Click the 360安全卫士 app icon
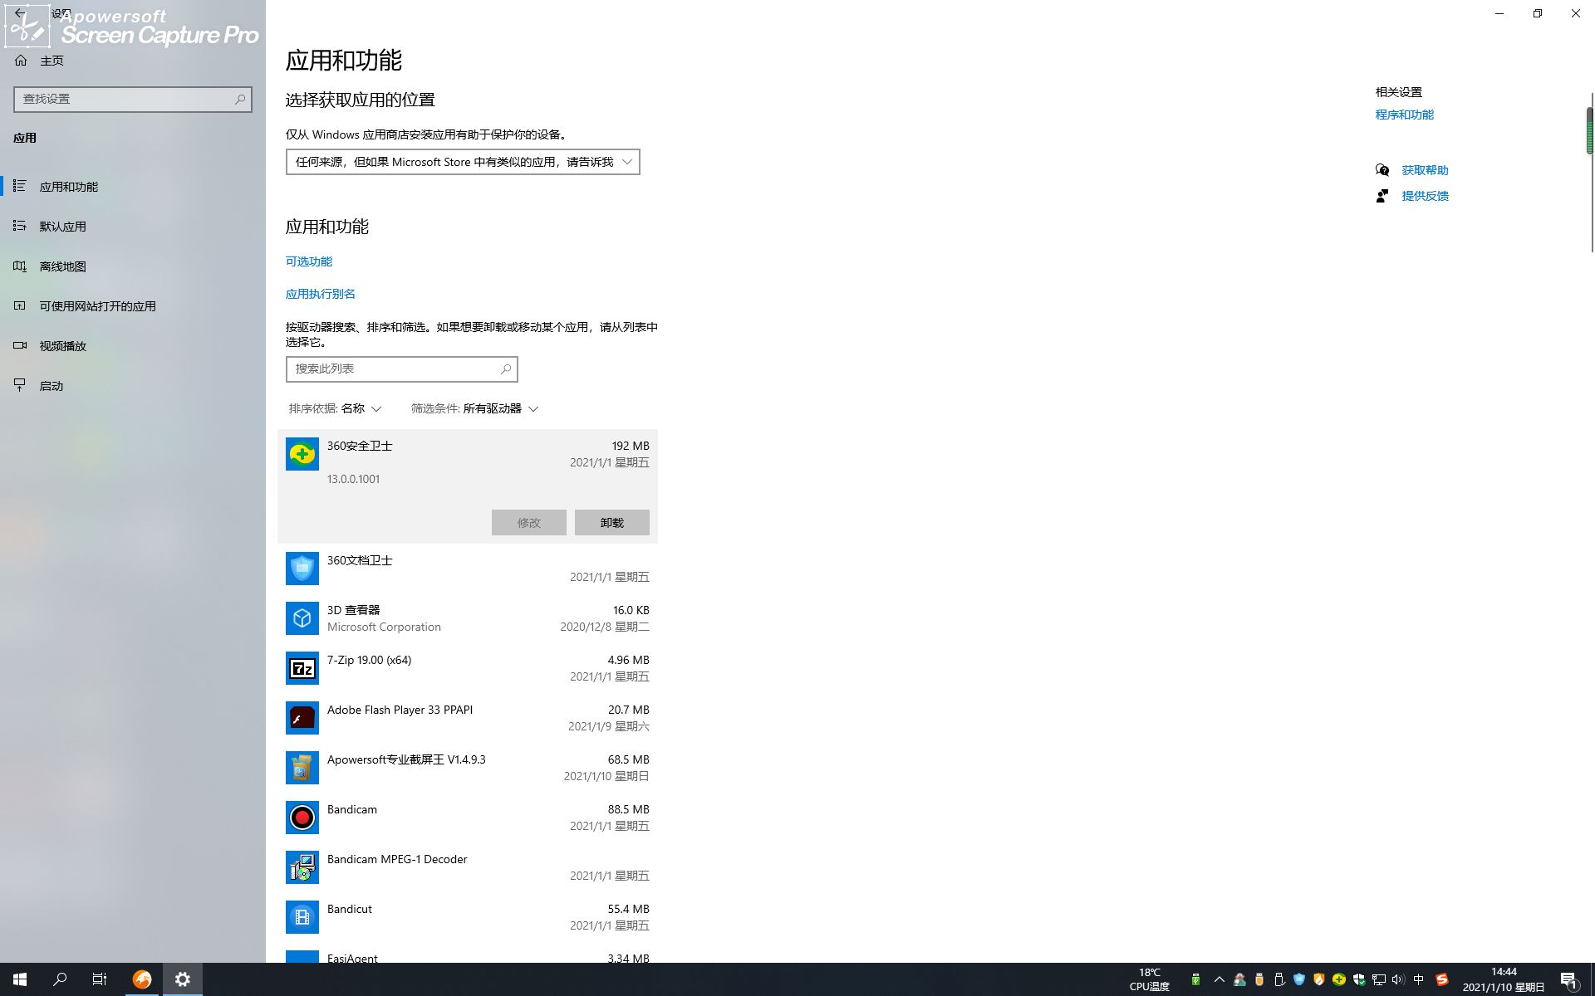The image size is (1595, 996). (x=302, y=454)
